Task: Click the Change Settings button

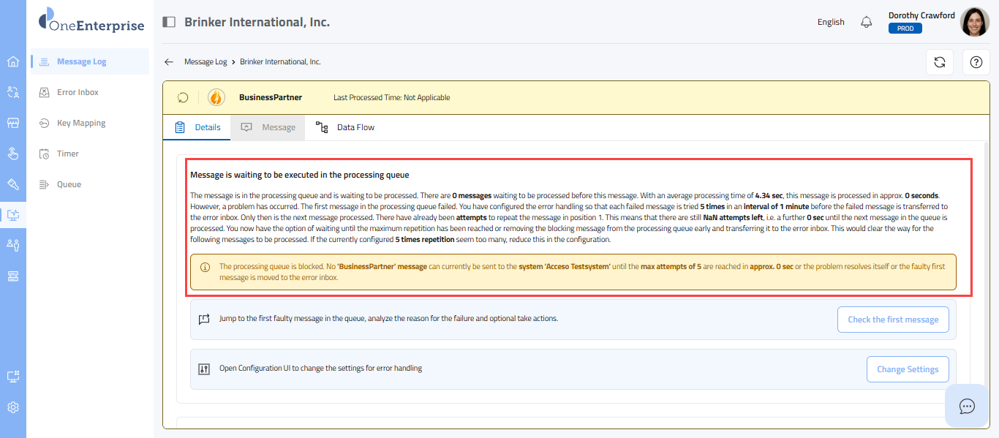Action: point(907,369)
